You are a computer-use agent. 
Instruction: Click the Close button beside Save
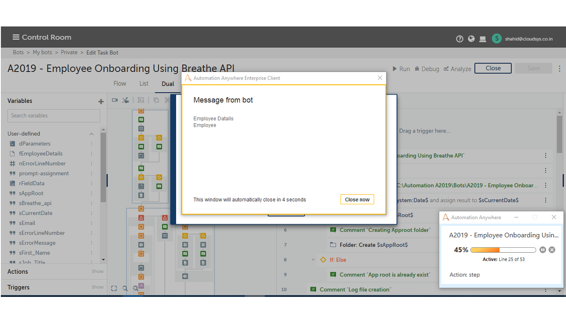493,68
